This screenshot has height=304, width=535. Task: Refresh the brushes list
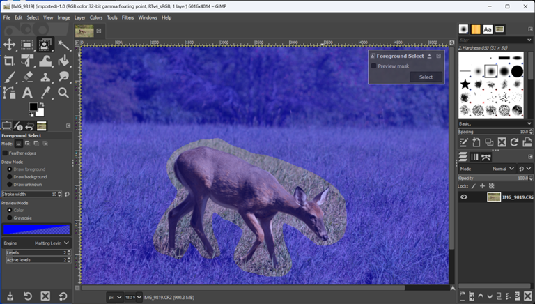(x=514, y=142)
